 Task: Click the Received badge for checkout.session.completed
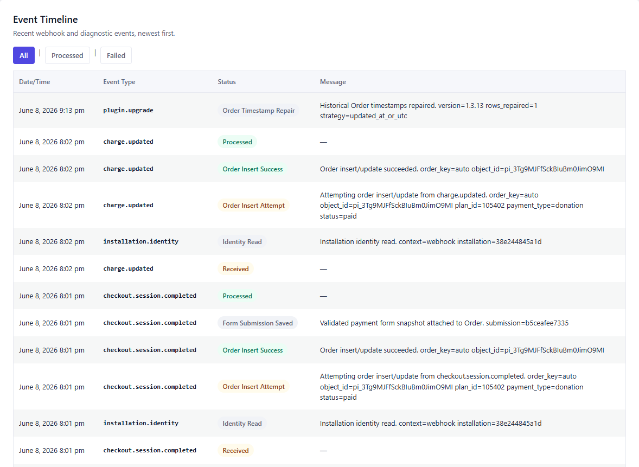(235, 450)
